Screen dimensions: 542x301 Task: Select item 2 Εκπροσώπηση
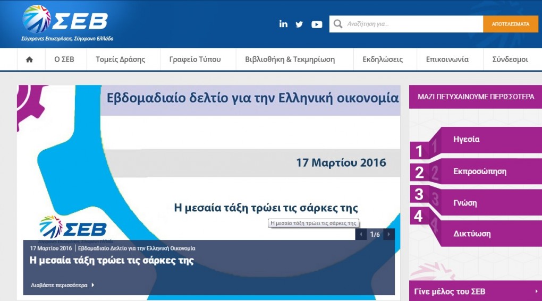(476, 171)
